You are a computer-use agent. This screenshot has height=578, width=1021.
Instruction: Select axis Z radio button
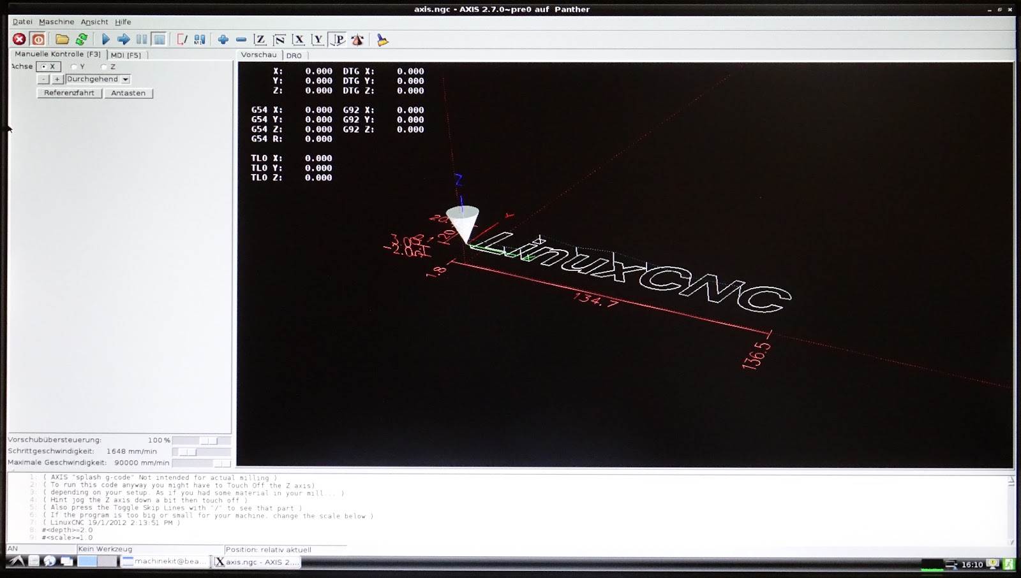pos(108,66)
